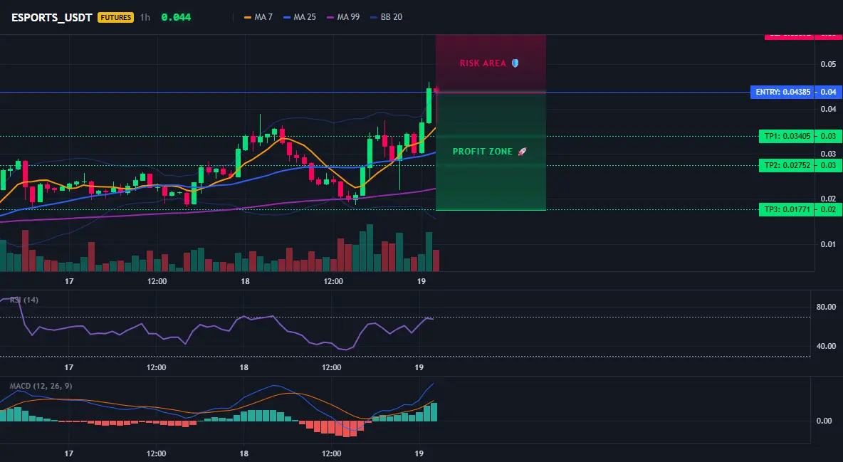
Task: Select the 1h timeframe label
Action: coord(145,17)
